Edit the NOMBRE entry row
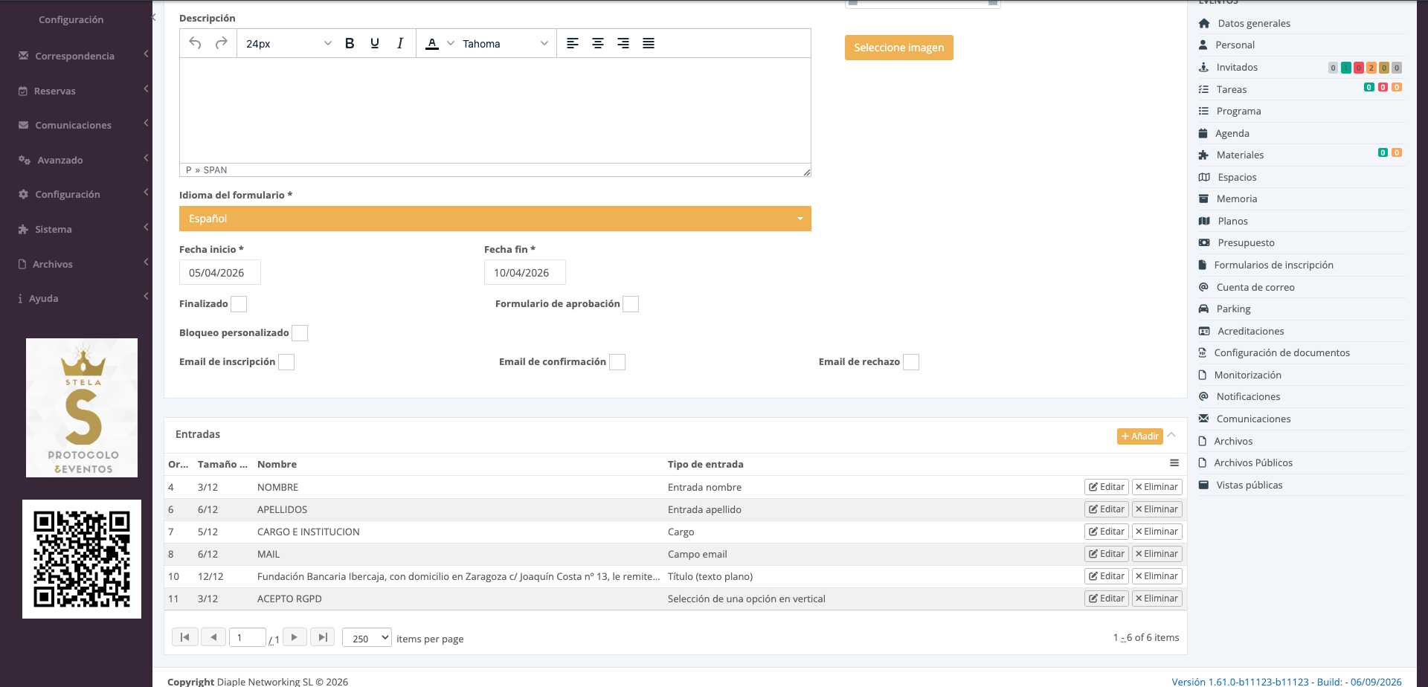Screen dimensions: 1428x687 [1107, 487]
